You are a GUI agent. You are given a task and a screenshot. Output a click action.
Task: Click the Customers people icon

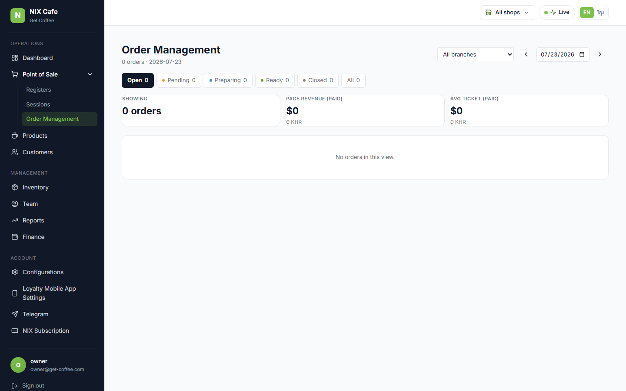pos(15,152)
